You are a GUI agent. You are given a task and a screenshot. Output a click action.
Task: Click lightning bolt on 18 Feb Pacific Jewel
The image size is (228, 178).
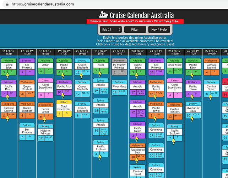coord(44,120)
